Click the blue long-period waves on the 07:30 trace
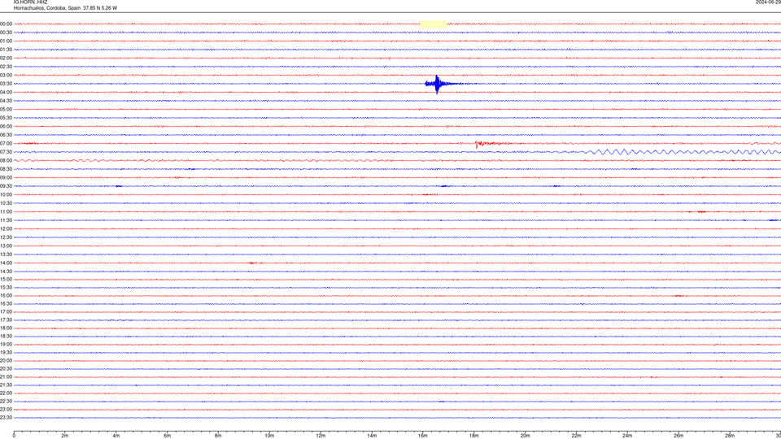This screenshot has height=439, width=781. coord(683,152)
